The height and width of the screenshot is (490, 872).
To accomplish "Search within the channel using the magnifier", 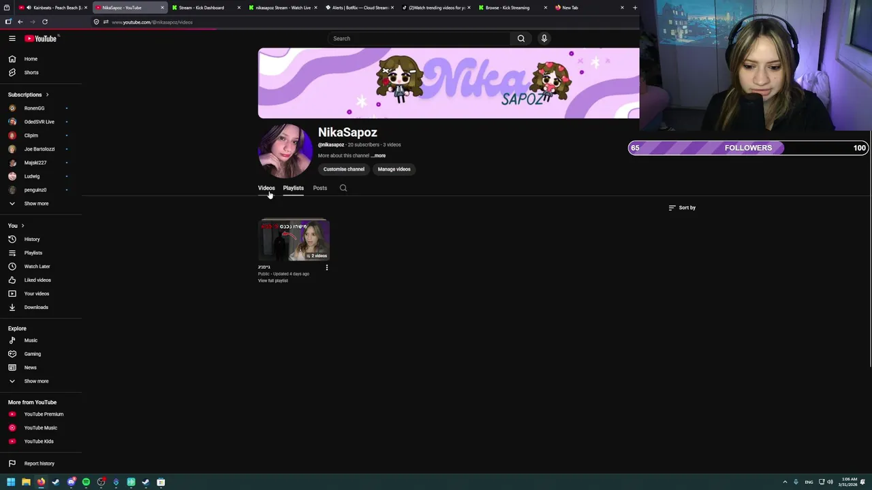I will (343, 188).
